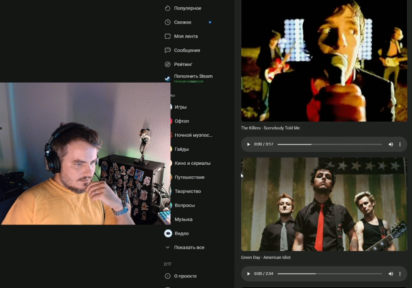Click 'The Killers - Somebody Told Me' caption
This screenshot has width=412, height=288.
[x=270, y=128]
